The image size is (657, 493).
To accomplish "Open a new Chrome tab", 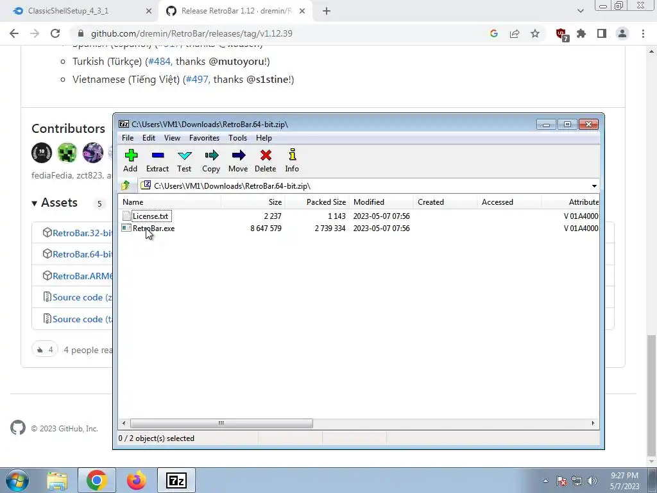I will click(x=327, y=12).
